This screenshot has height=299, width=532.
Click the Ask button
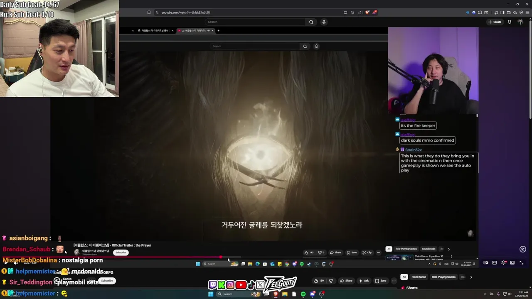click(364, 281)
